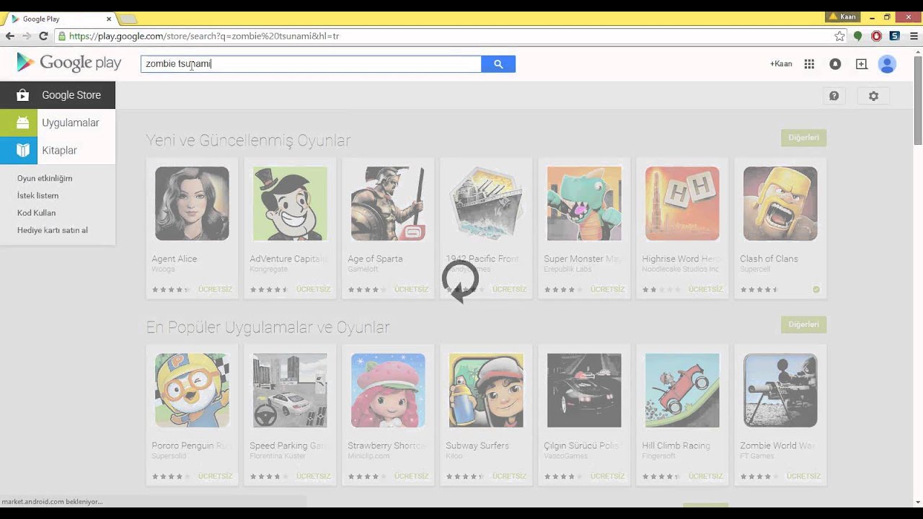The image size is (923, 519).
Task: Open the AdVenture Capitalist app icon
Action: 290,204
